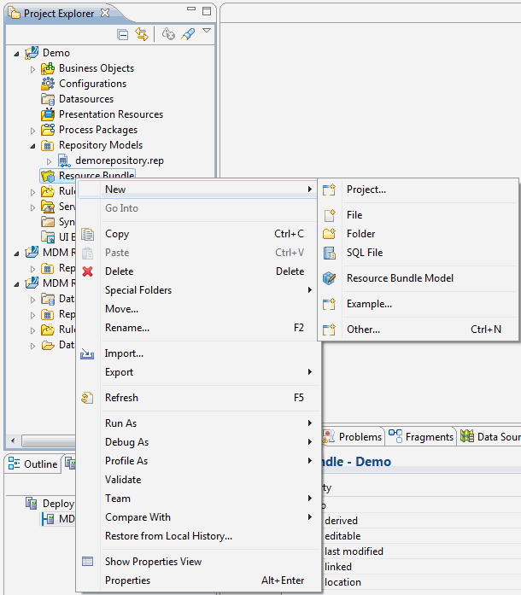Select demorepository.rep file
Screen dimensions: 521x595
click(x=120, y=160)
